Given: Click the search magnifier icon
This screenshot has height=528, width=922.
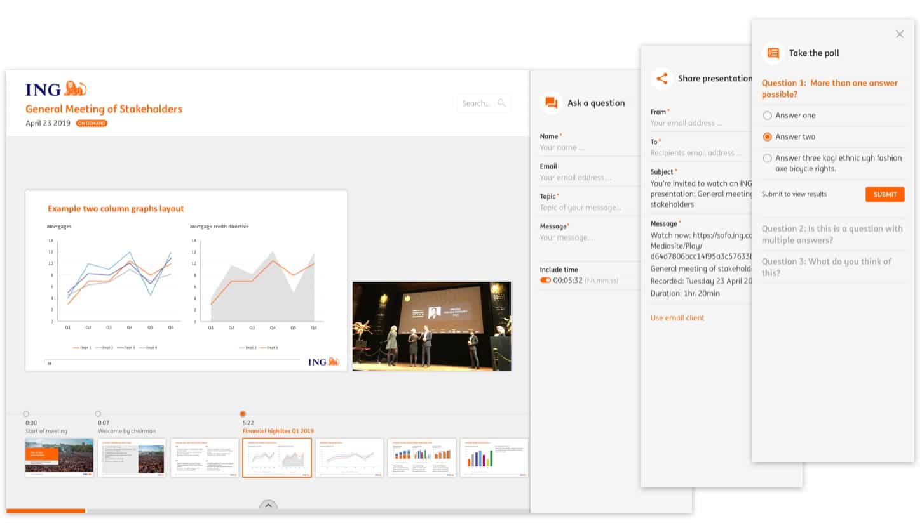Looking at the screenshot, I should click(x=502, y=103).
